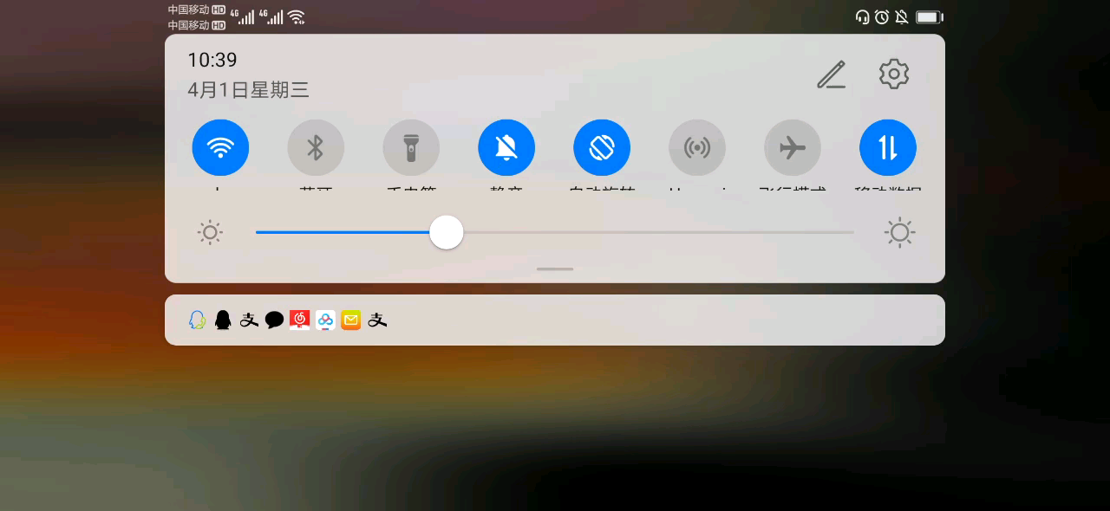Image resolution: width=1110 pixels, height=511 pixels.
Task: Tap the battery status icon
Action: pyautogui.click(x=930, y=16)
